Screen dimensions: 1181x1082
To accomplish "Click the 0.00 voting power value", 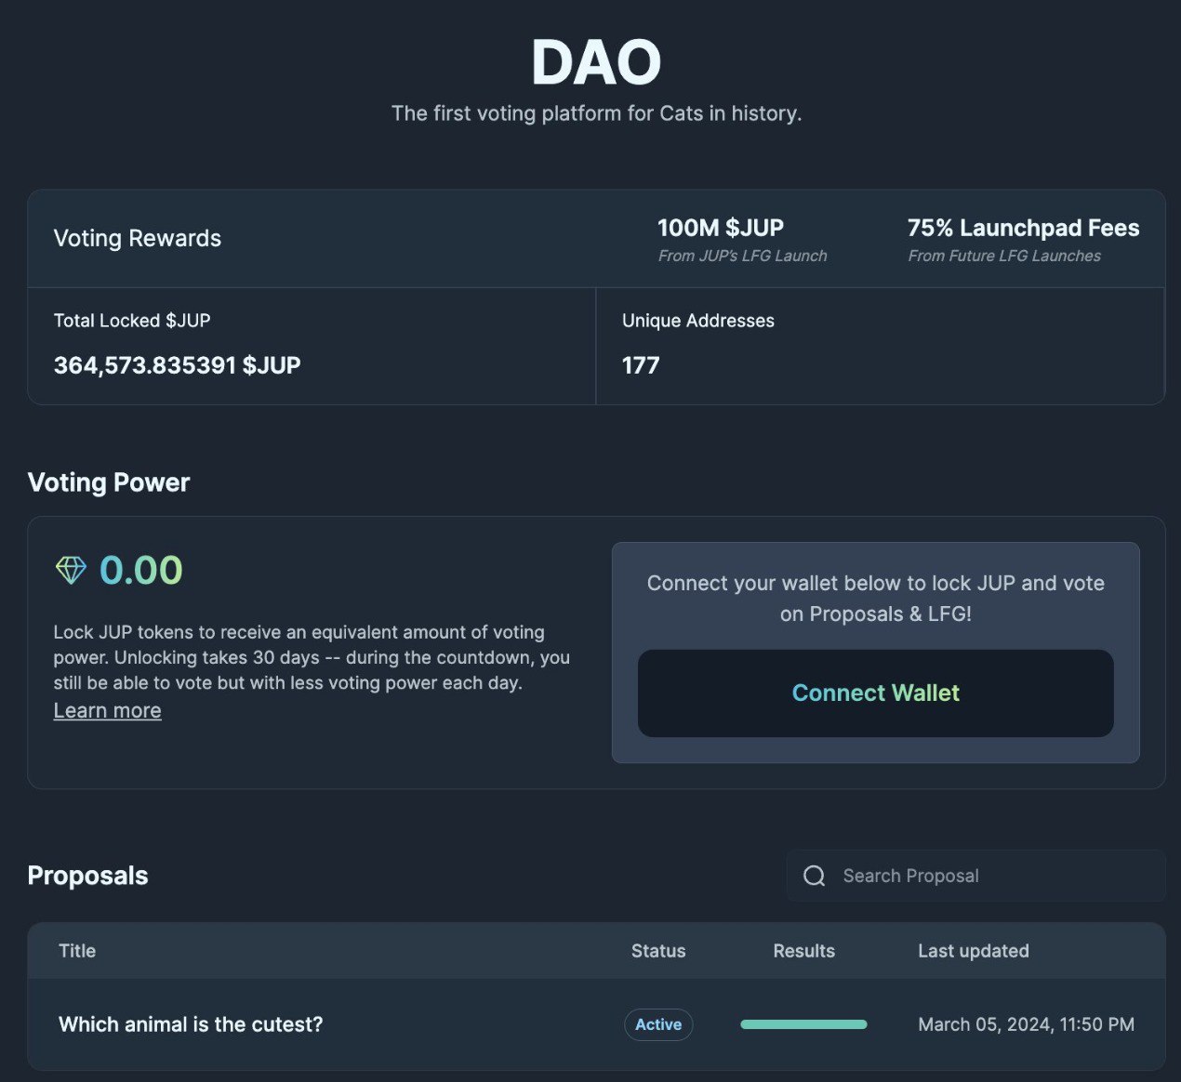I will [141, 570].
